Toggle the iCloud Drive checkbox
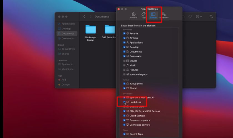Viewport: 233px width, 138px height. (124, 84)
